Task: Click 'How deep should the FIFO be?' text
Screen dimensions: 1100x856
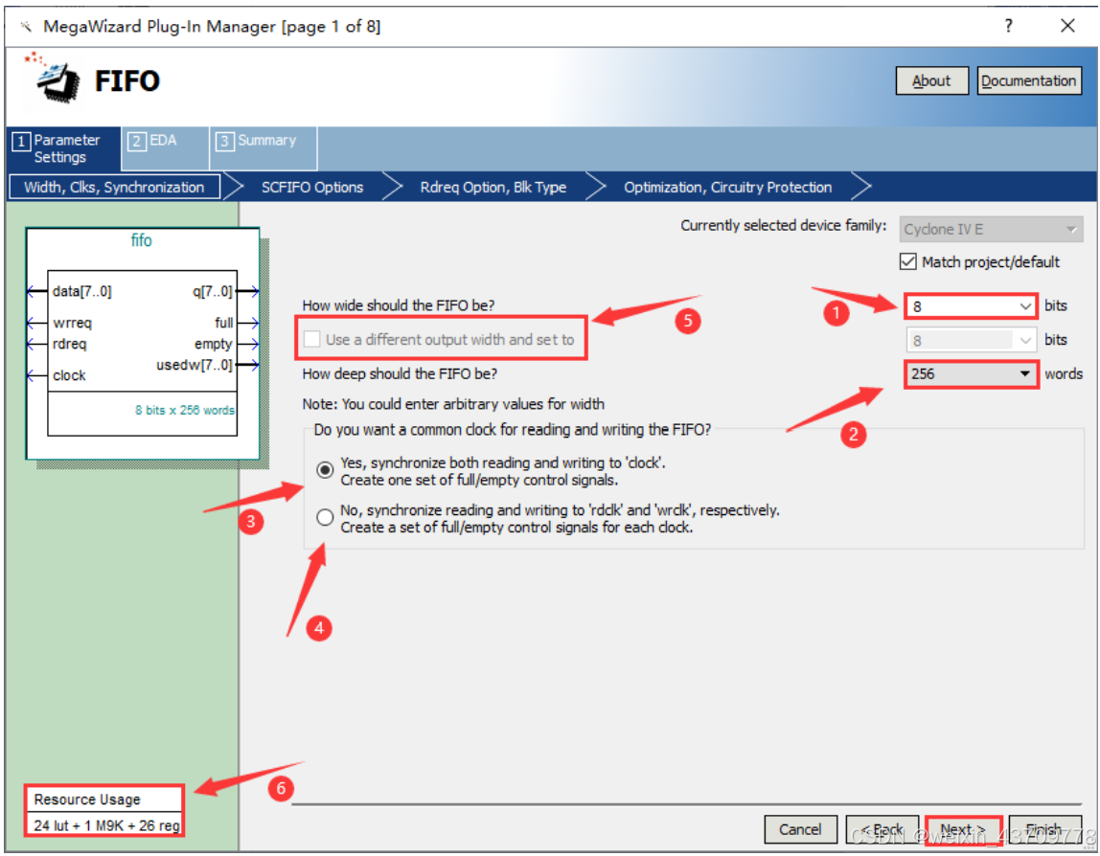Action: (400, 373)
